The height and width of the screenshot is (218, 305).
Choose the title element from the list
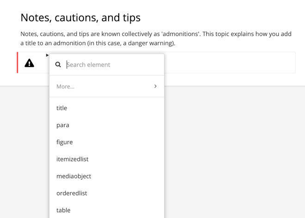point(62,108)
